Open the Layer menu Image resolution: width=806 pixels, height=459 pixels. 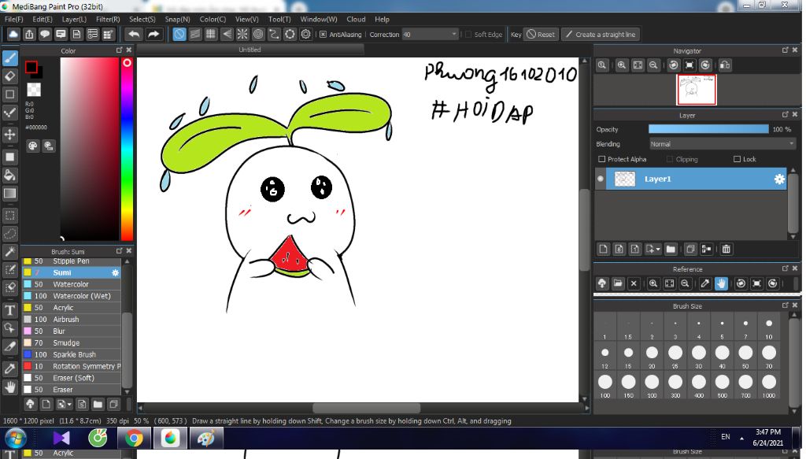coord(74,19)
